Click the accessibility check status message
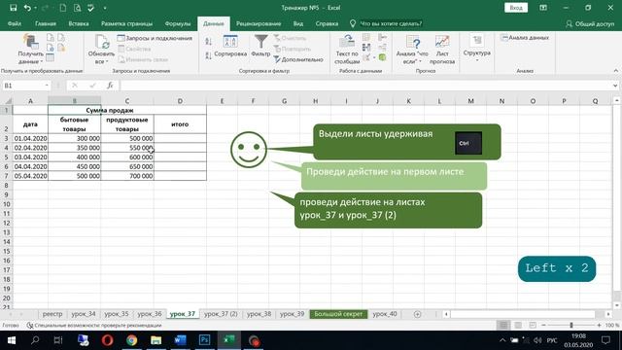Image resolution: width=622 pixels, height=350 pixels. [94, 325]
